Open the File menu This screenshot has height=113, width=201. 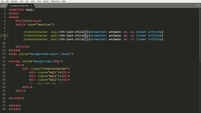click(2, 1)
